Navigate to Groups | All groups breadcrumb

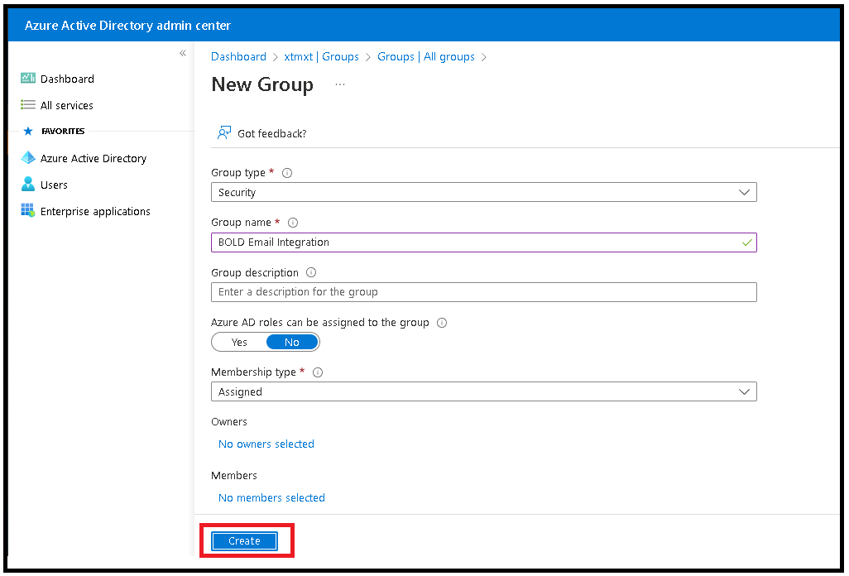[x=426, y=56]
